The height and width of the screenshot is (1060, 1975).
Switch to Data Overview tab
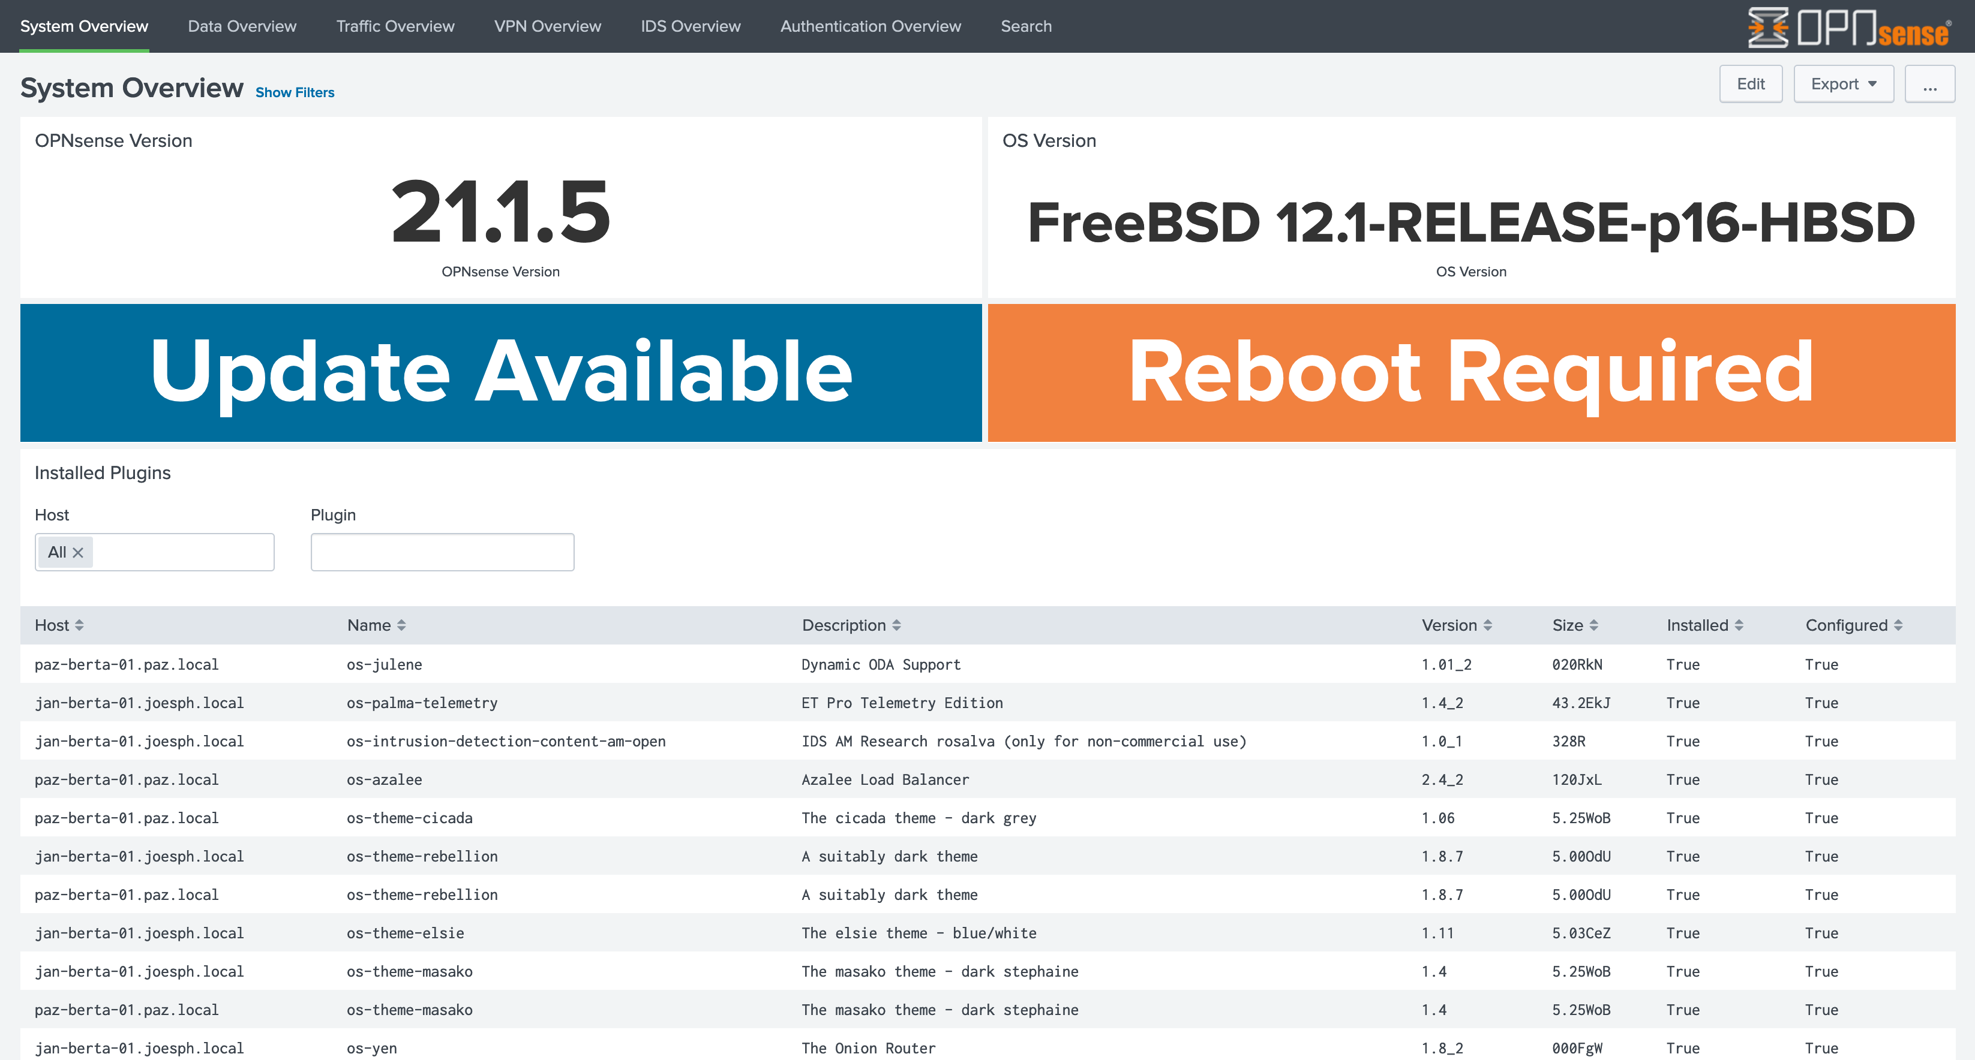click(x=242, y=26)
